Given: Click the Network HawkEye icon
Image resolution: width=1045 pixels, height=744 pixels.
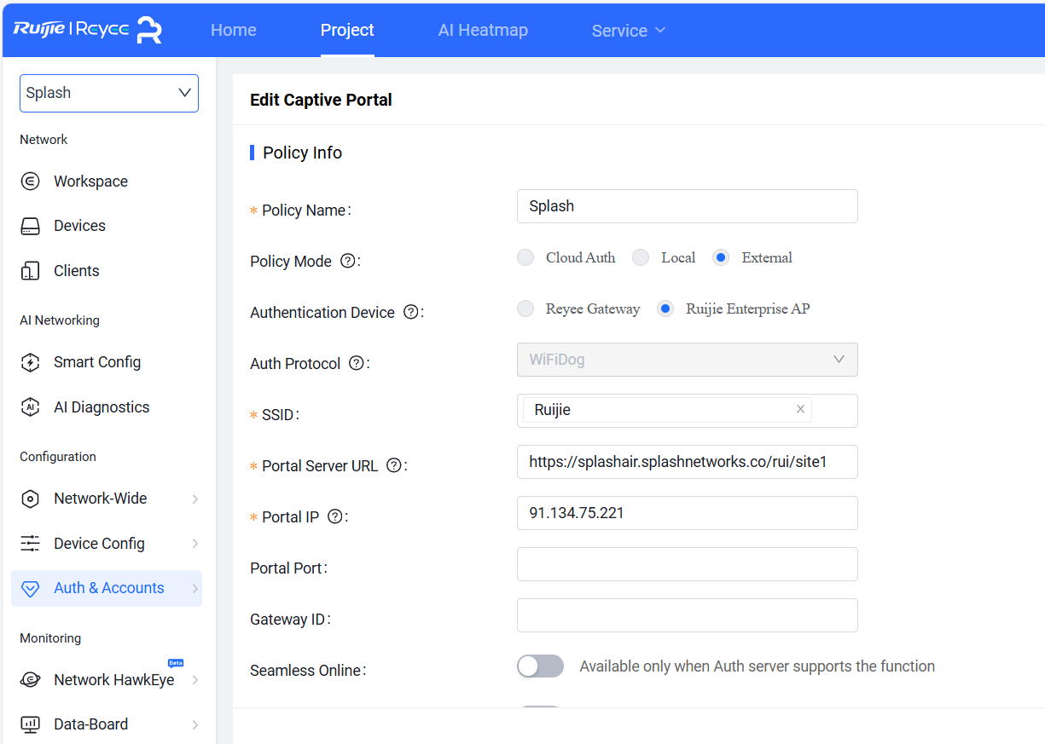Looking at the screenshot, I should [x=30, y=680].
